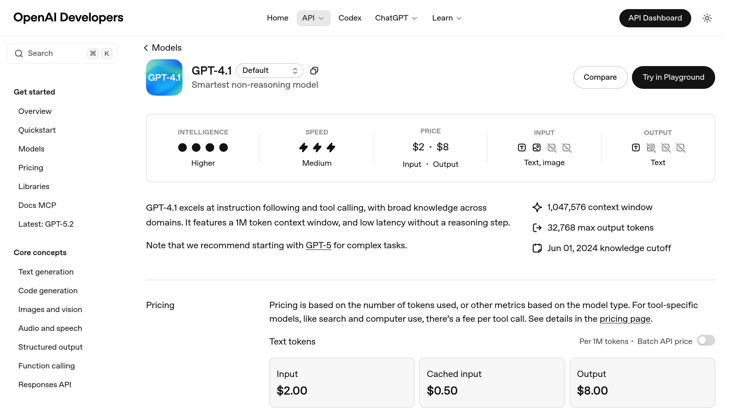This screenshot has height=410, width=730.
Task: Follow the pricing page link
Action: [x=625, y=319]
